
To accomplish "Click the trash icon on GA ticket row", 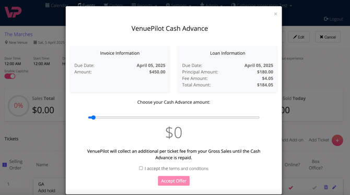I will (326, 187).
